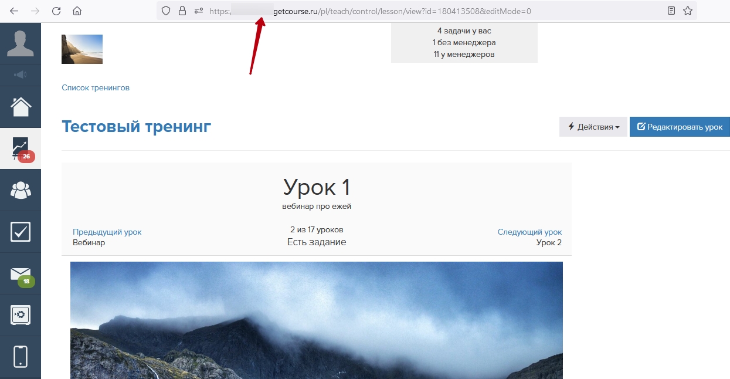730x379 pixels.
Task: Open the Тестовый тренинг title link
Action: click(x=136, y=127)
